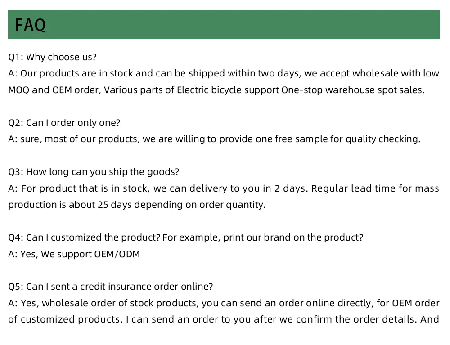Select the 'Q1: Why choose us?' question

coord(53,57)
